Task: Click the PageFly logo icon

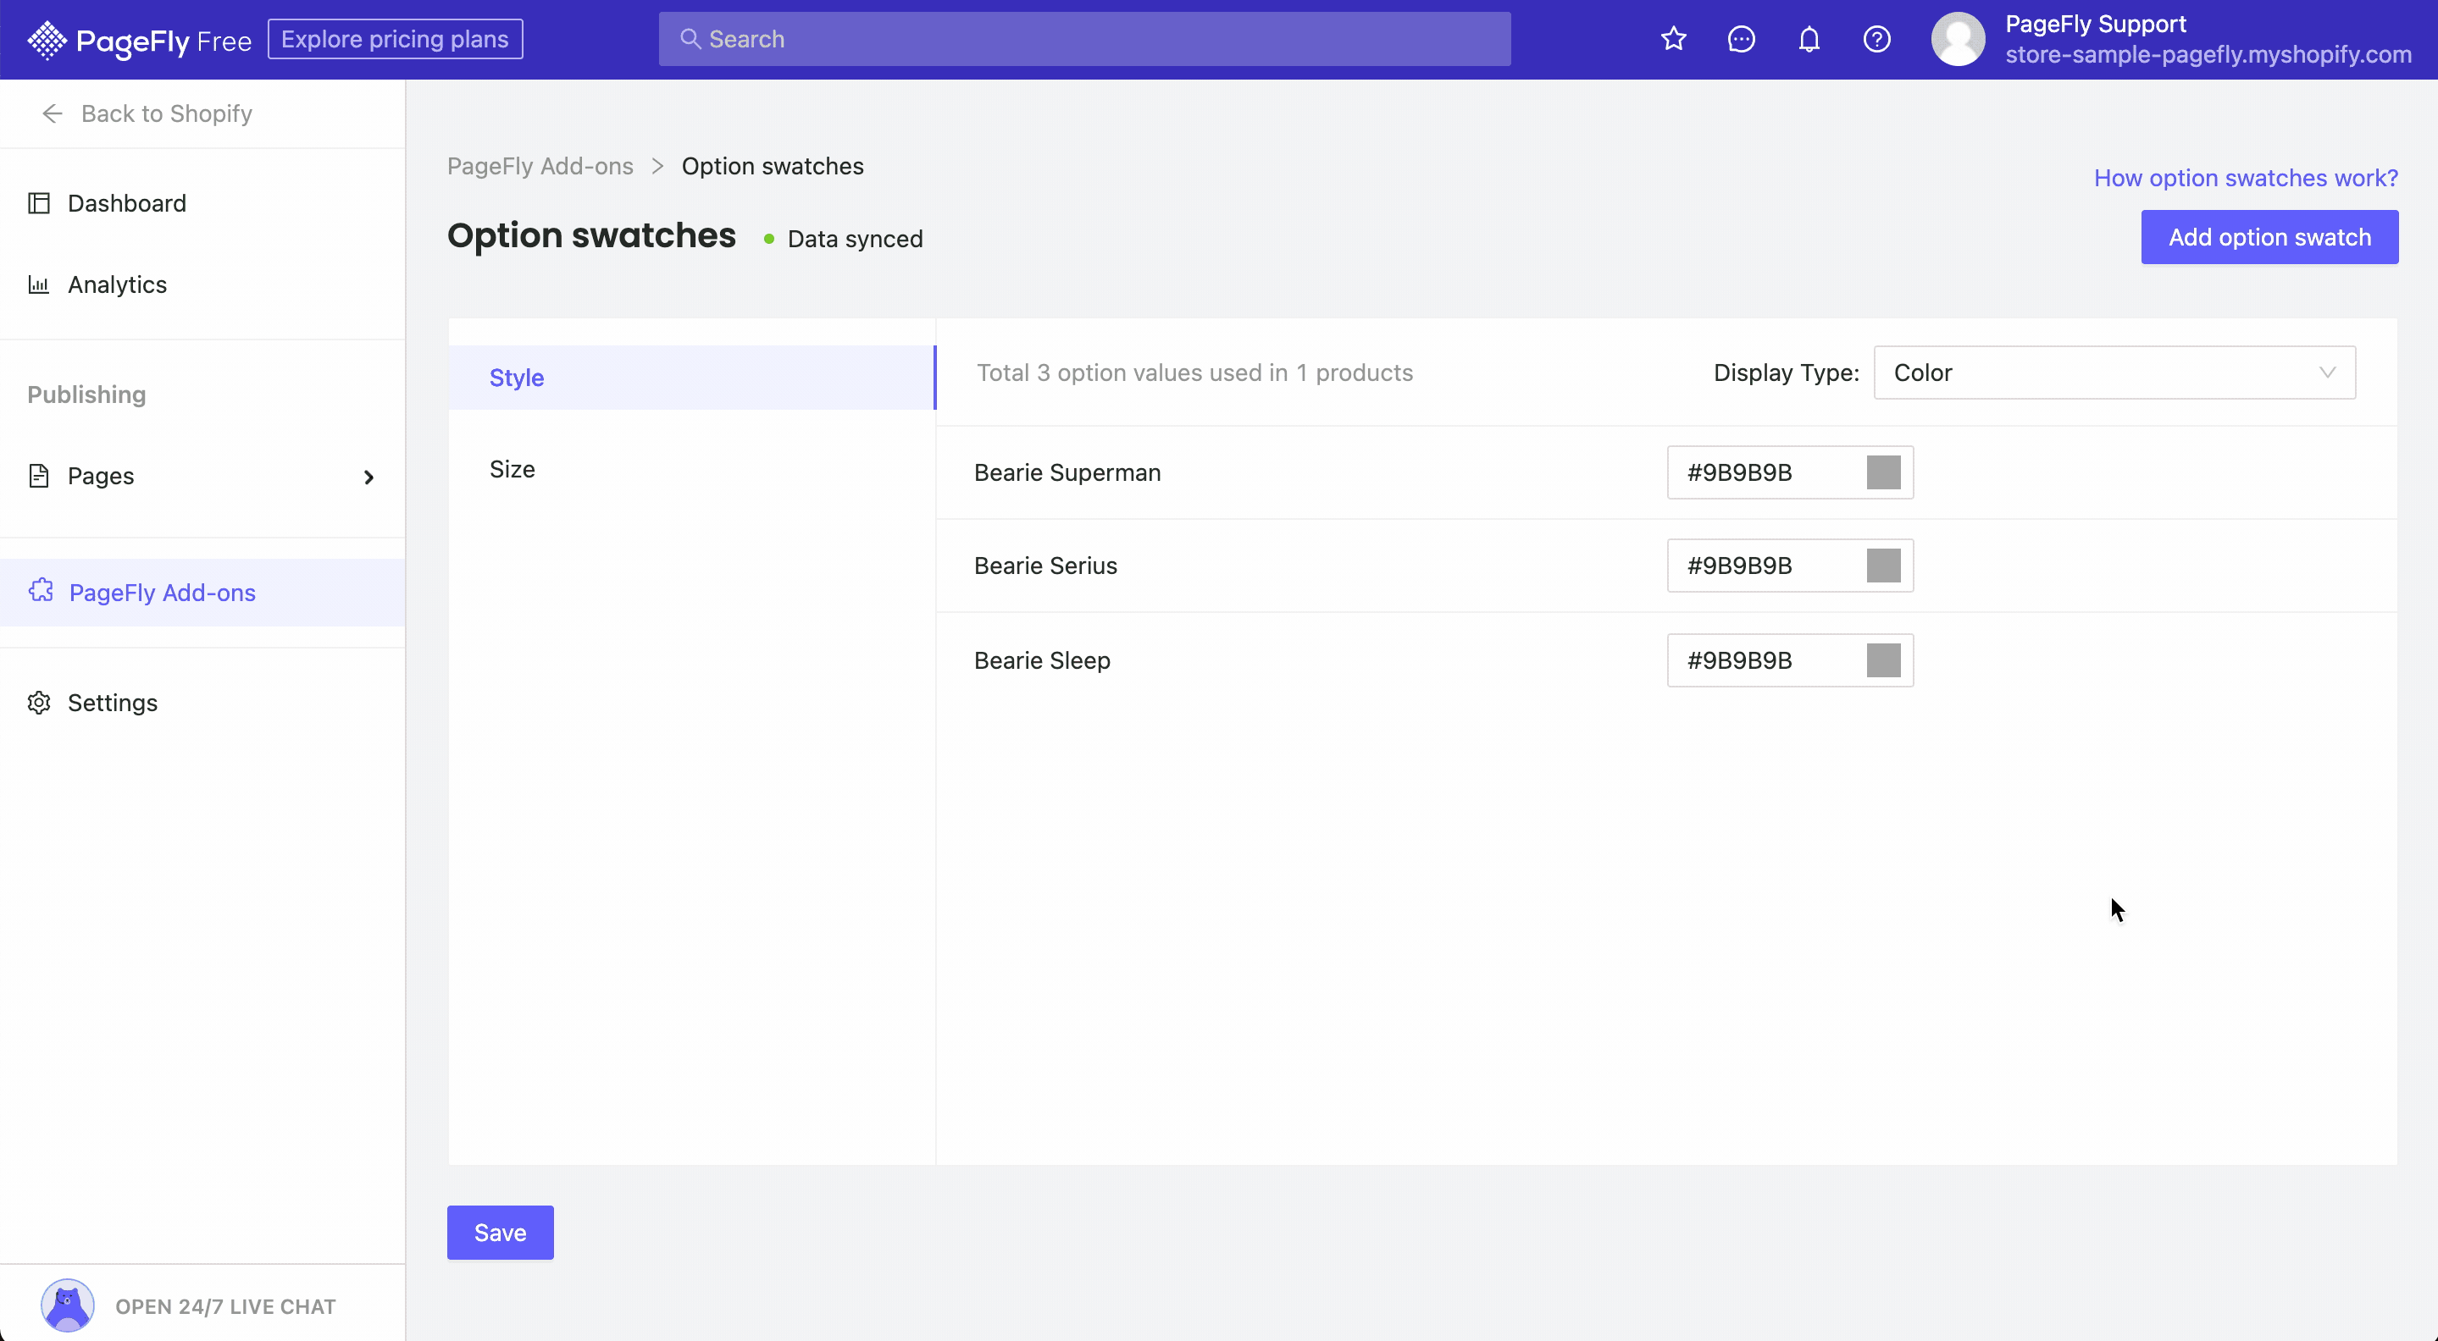Action: click(47, 40)
